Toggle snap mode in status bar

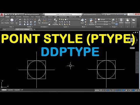pyautogui.click(x=104, y=90)
